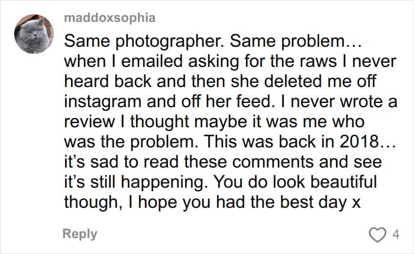Select the line starting 'Same photographer'
Viewport: 414px width, 254px height.
pyautogui.click(x=212, y=41)
